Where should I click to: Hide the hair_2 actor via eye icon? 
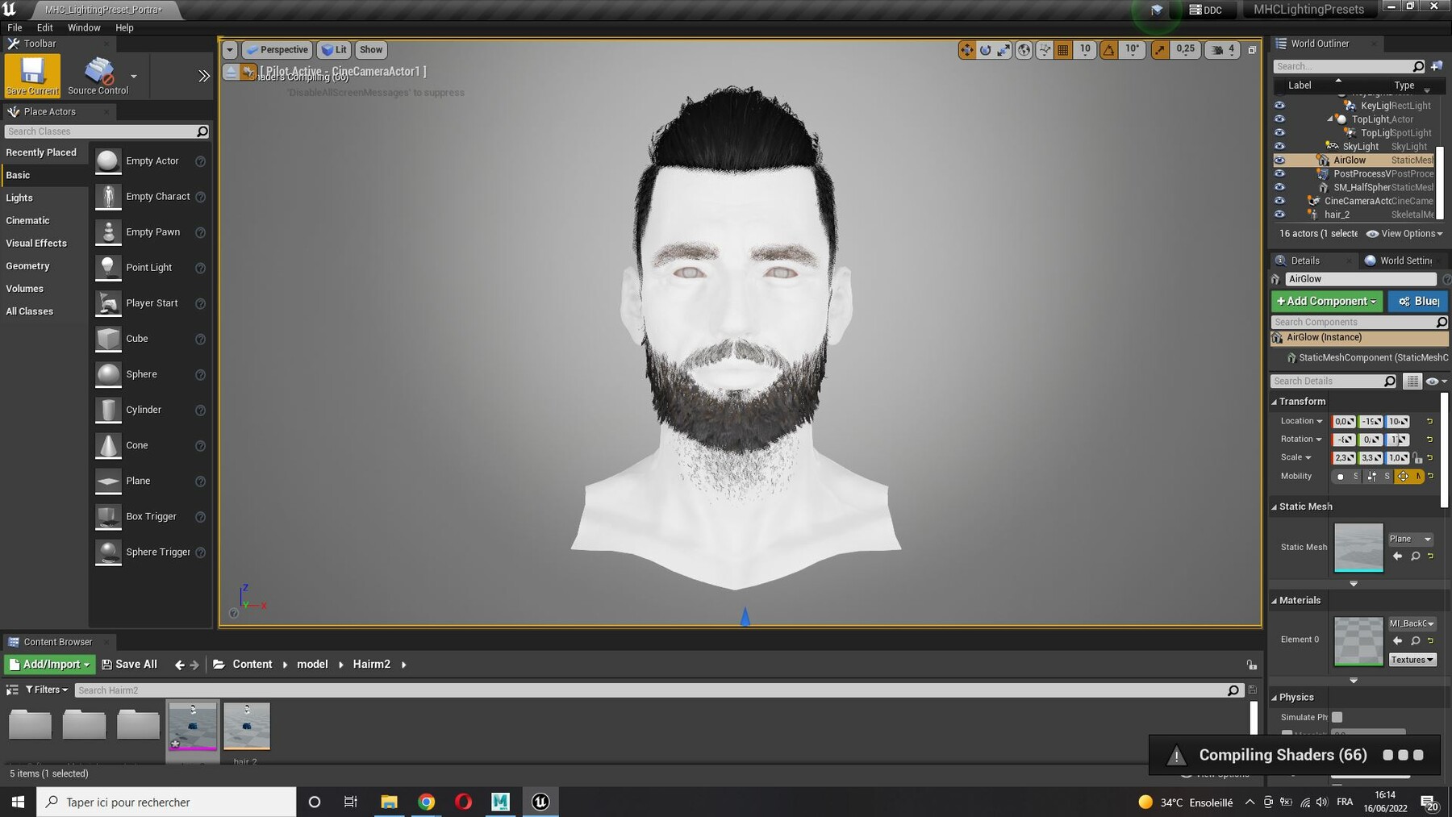1279,215
